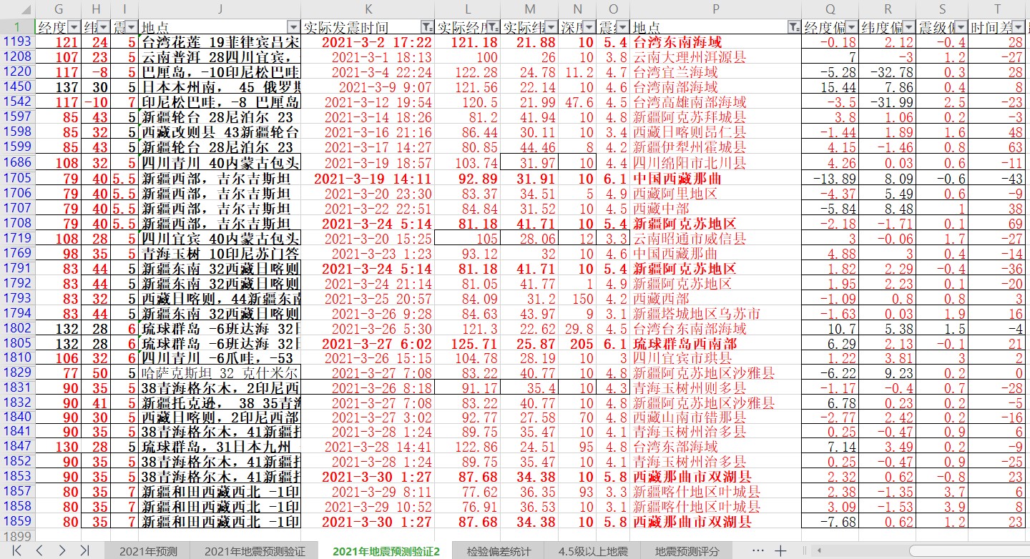Click previous sheet navigation arrow

click(39, 550)
